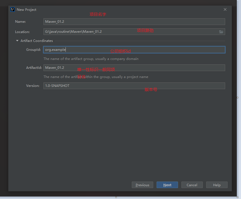Open Help for this dialog
241x199 pixels.
pyautogui.click(x=217, y=185)
